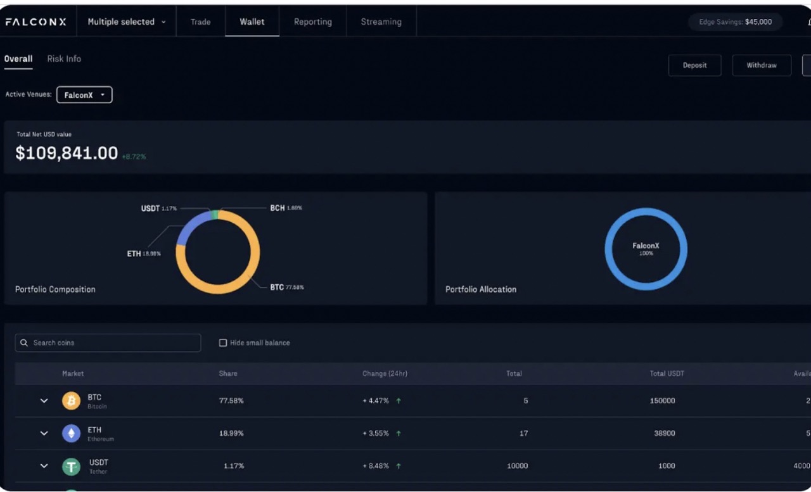The image size is (811, 492).
Task: Click the Portfolio Allocation donut chart
Action: [x=646, y=249]
